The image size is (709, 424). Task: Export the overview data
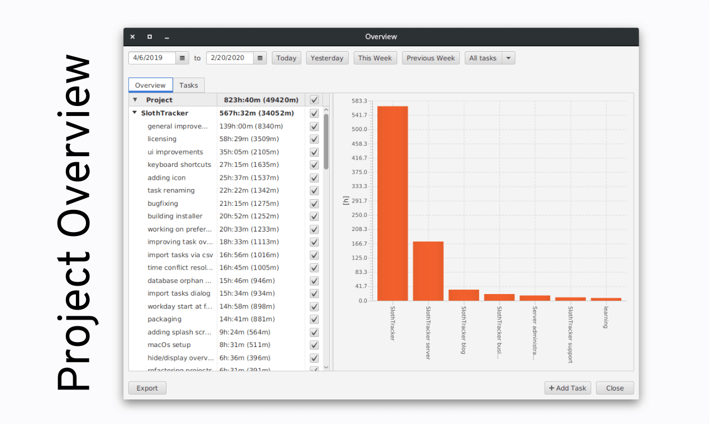(147, 388)
